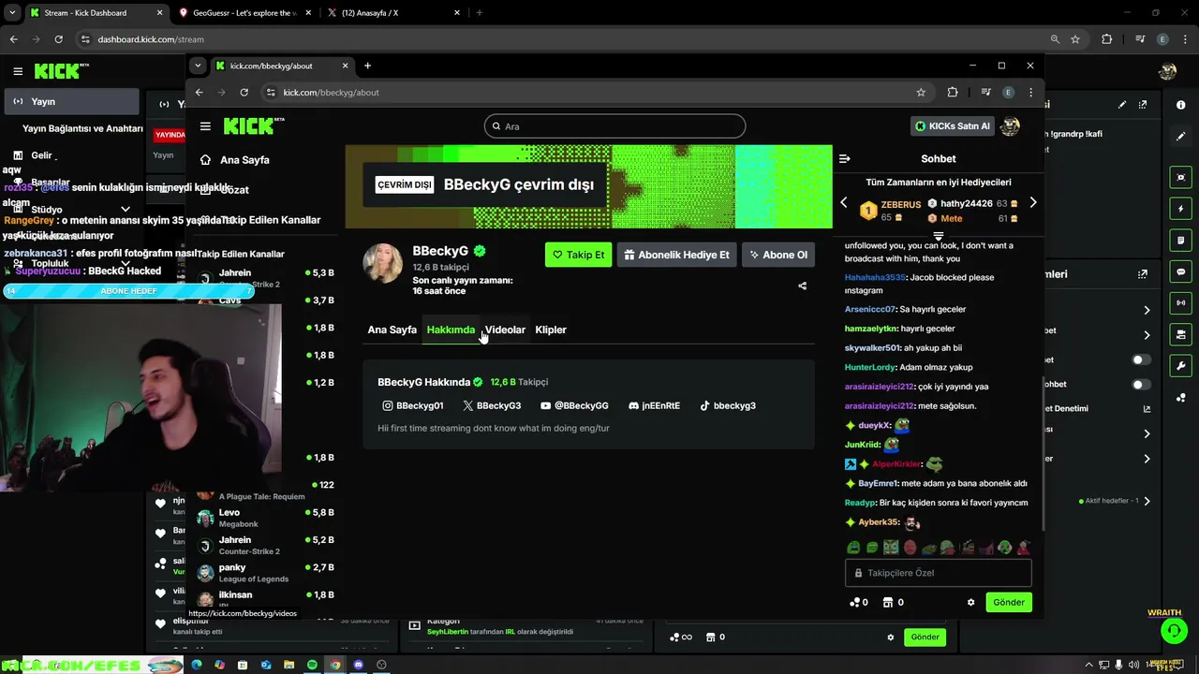The image size is (1199, 674).
Task: Show previous top gifters with left arrow
Action: point(843,202)
